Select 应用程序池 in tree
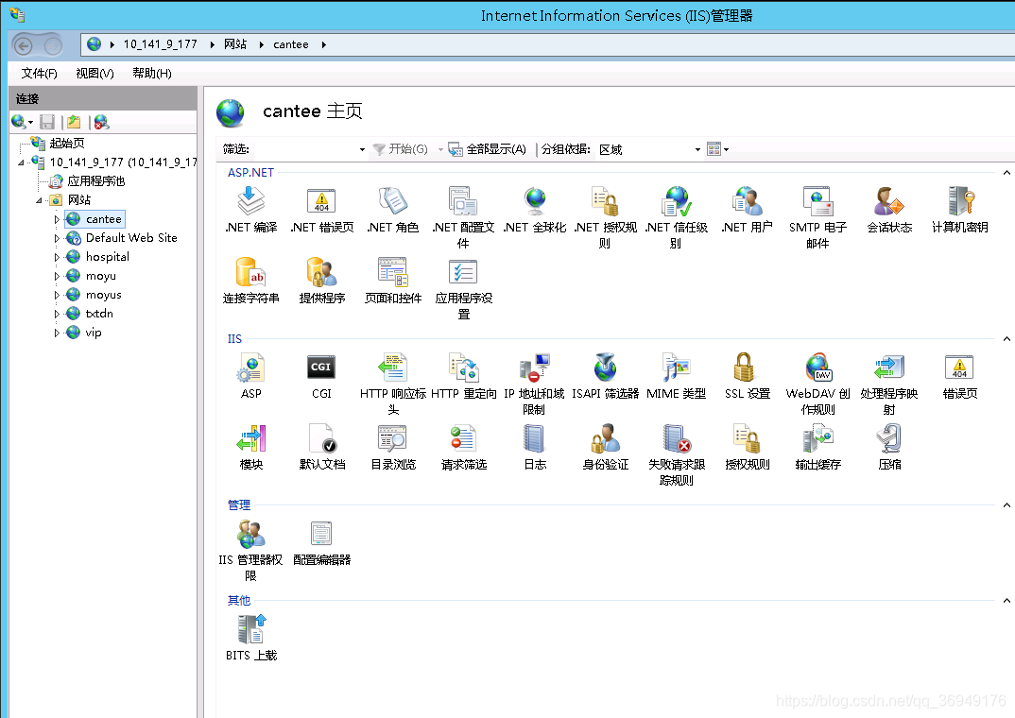 click(x=95, y=181)
